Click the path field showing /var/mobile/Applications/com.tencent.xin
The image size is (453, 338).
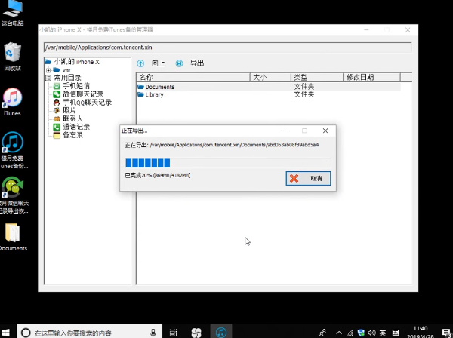(x=228, y=48)
